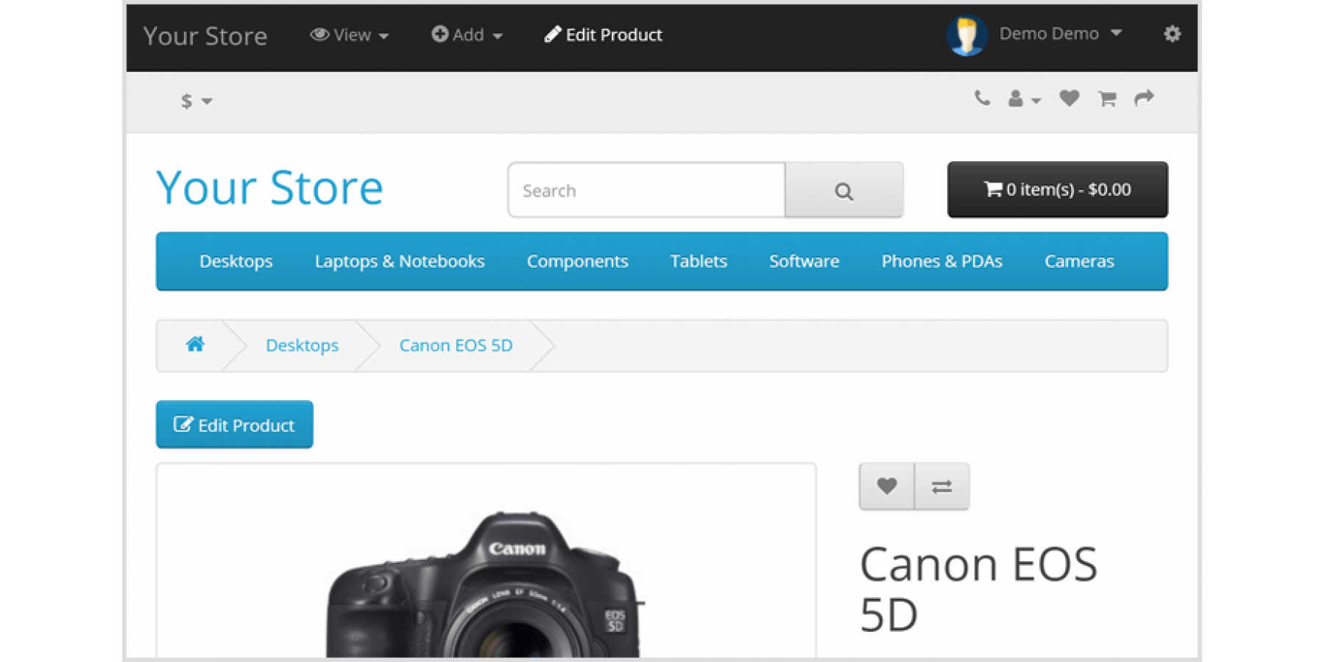Click Edit Product in the admin bar
Image resolution: width=1325 pixels, height=662 pixels.
coord(603,35)
